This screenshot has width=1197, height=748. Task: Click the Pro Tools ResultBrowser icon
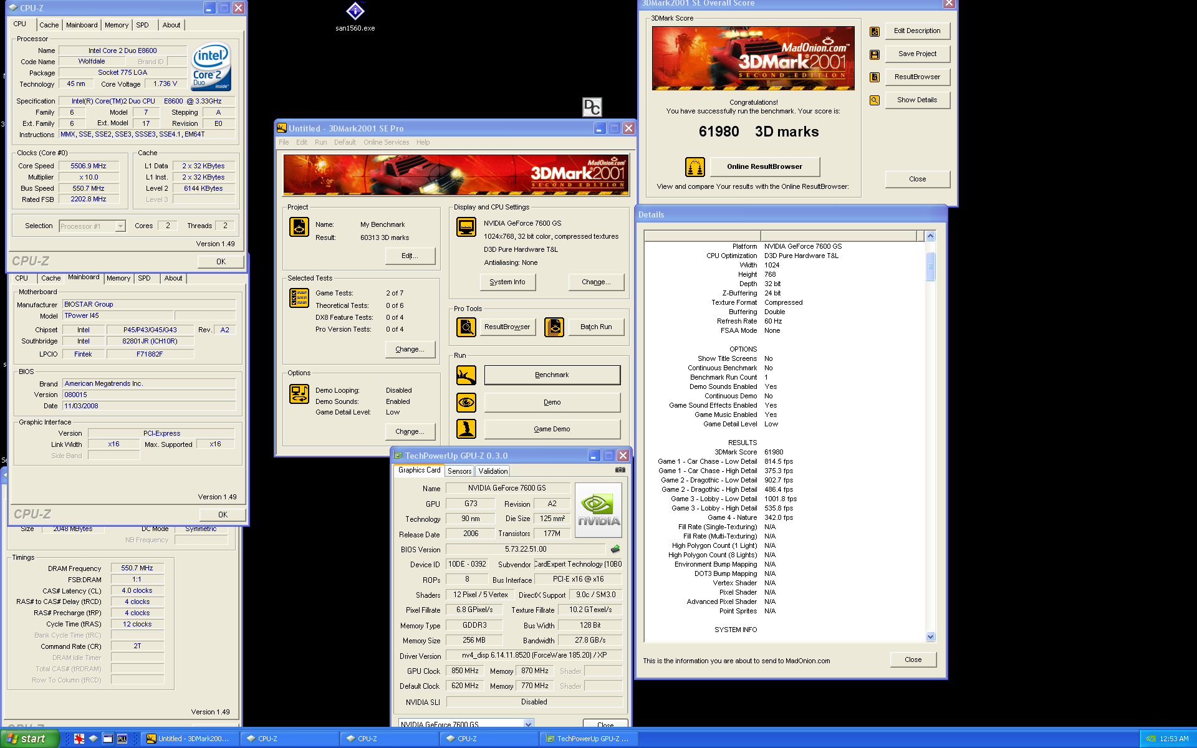coord(466,327)
